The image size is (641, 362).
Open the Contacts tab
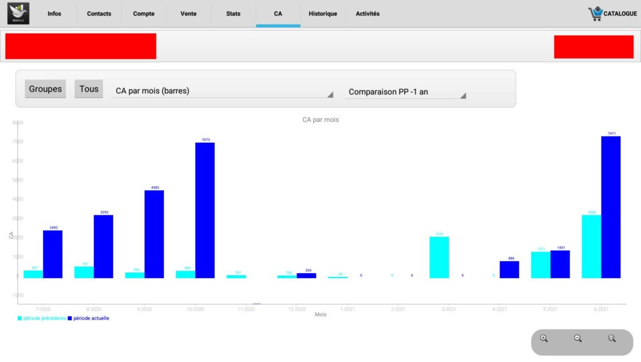[99, 14]
